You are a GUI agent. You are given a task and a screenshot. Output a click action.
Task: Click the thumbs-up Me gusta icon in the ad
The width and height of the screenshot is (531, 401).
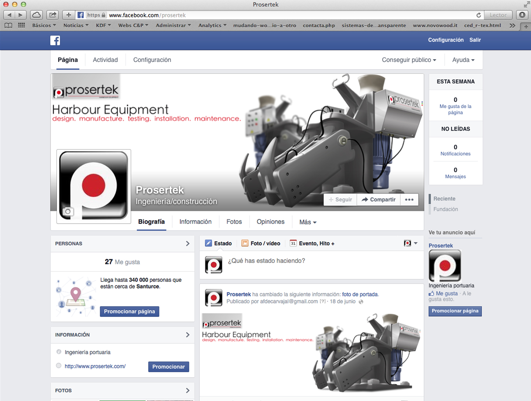pyautogui.click(x=431, y=294)
